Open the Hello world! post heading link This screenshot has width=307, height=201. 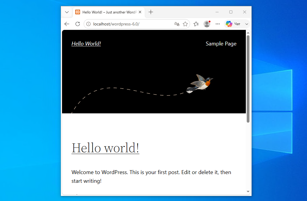[x=105, y=148]
